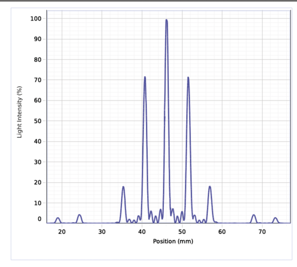
Task: Click the central 100% intensity peak tip
Action: click(167, 20)
